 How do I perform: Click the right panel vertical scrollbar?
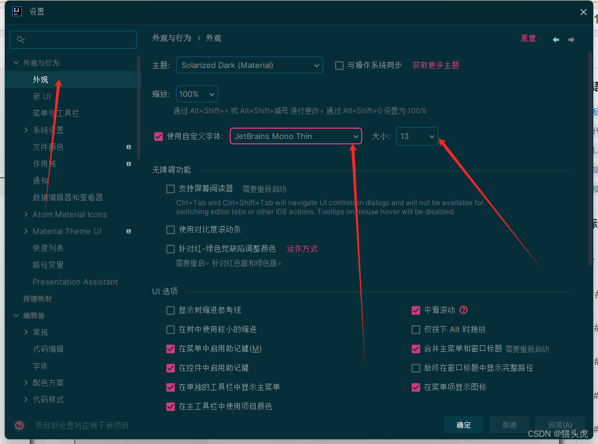click(x=590, y=158)
